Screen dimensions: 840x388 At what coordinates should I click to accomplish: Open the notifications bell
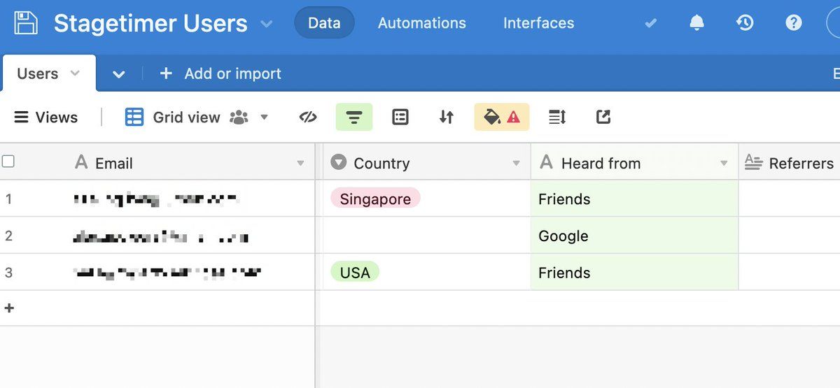[696, 23]
